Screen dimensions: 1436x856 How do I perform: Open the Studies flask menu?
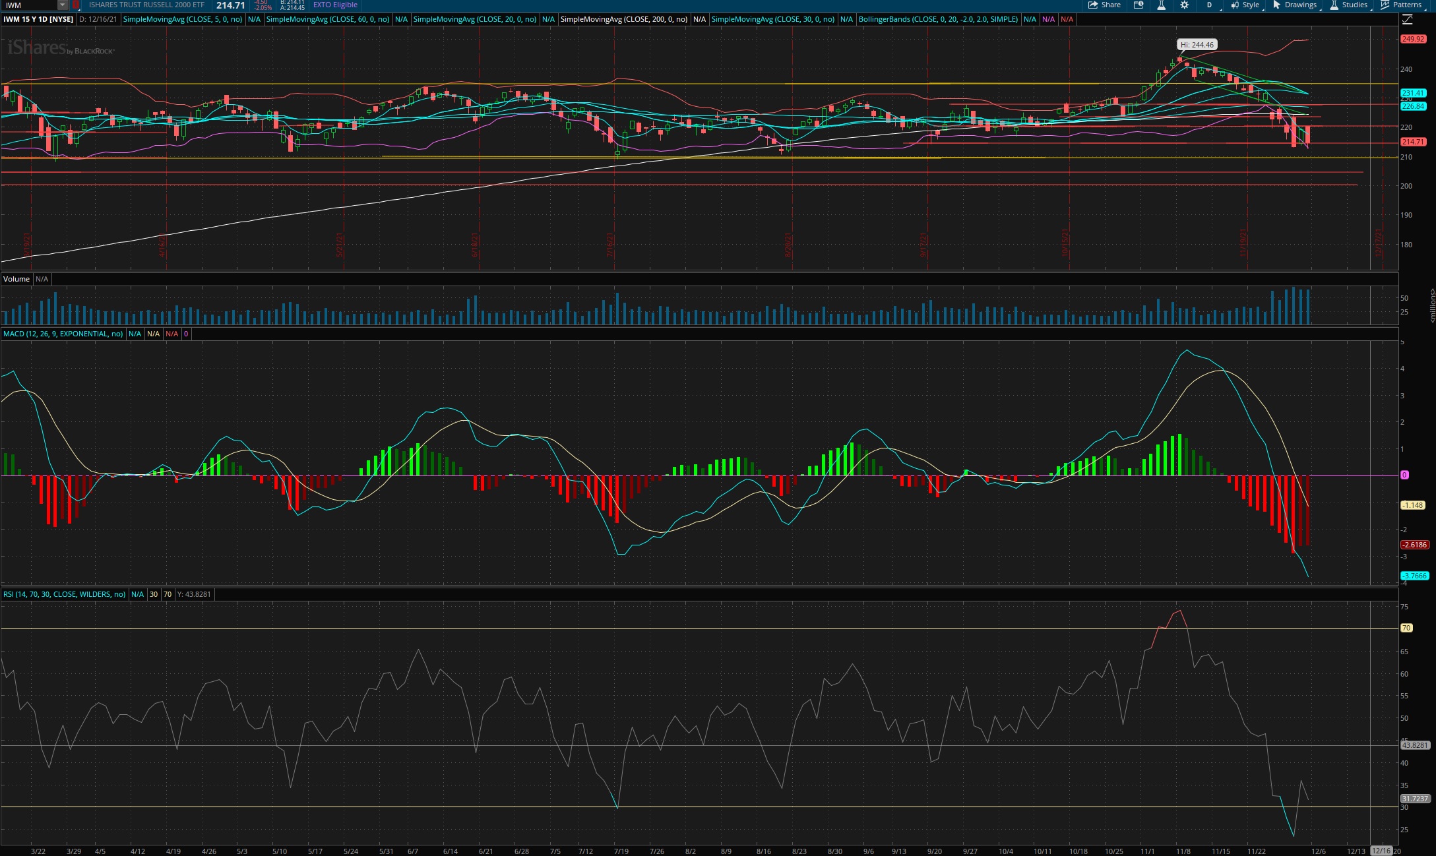point(1349,5)
